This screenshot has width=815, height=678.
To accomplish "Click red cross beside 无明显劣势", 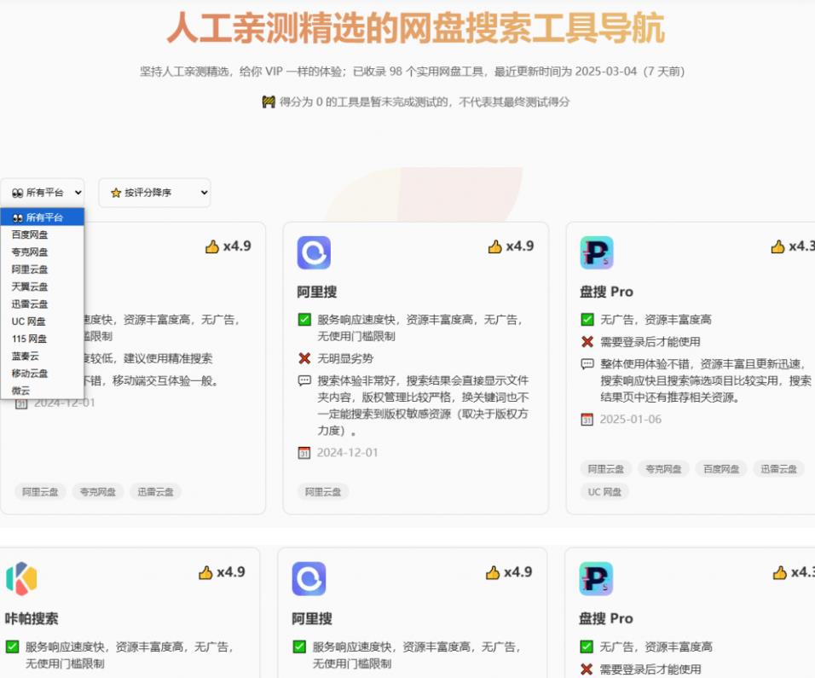I will click(x=304, y=358).
